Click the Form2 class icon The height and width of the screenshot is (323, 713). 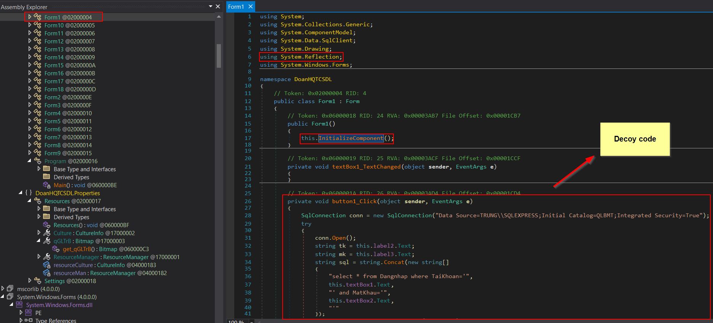(37, 97)
